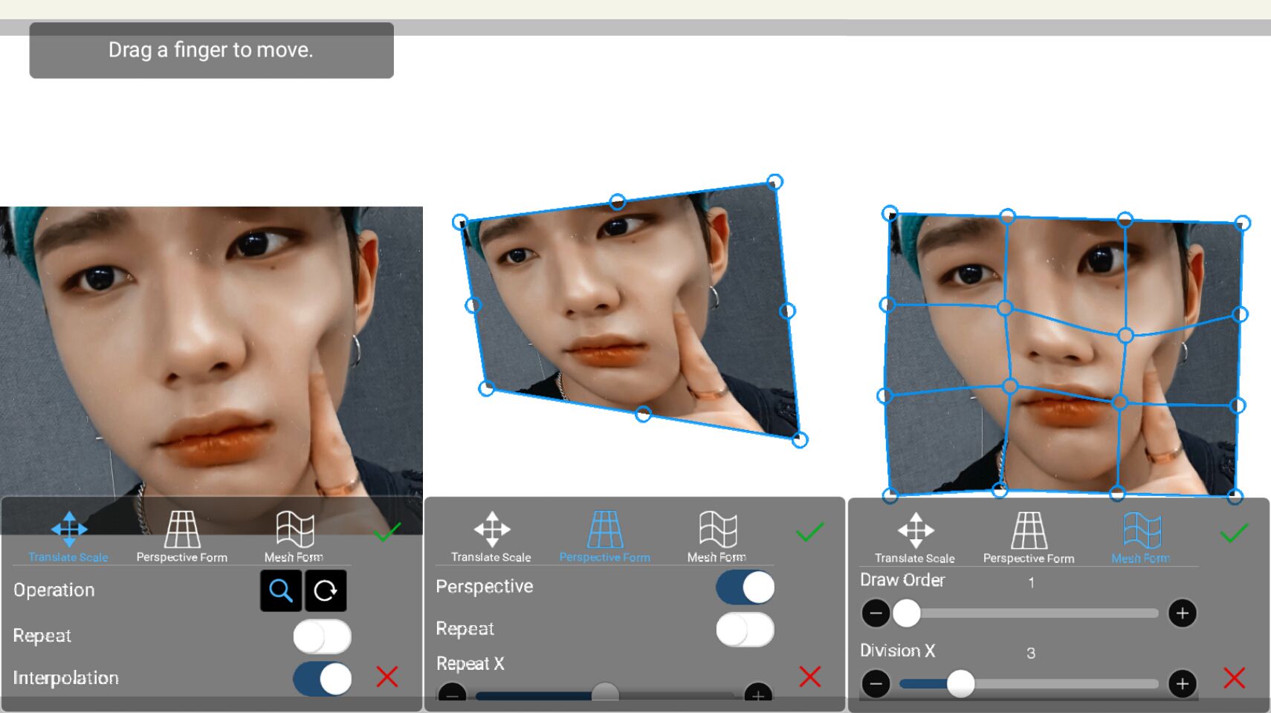Viewport: 1271px width, 713px height.
Task: Click top-left corner handle of perspective image
Action: pyautogui.click(x=460, y=222)
